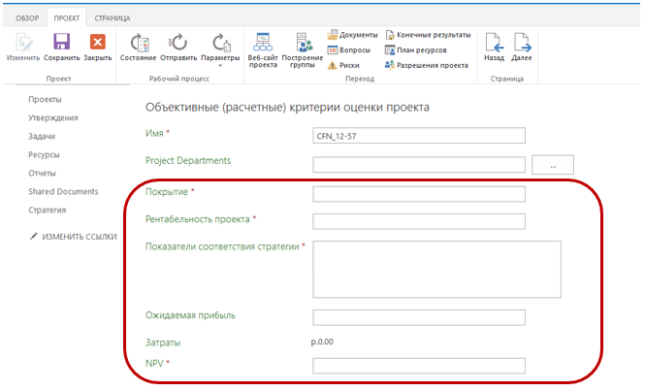Click the heading Объективные (расчетные) критерии оценки проекта
The width and height of the screenshot is (645, 391).
287,108
